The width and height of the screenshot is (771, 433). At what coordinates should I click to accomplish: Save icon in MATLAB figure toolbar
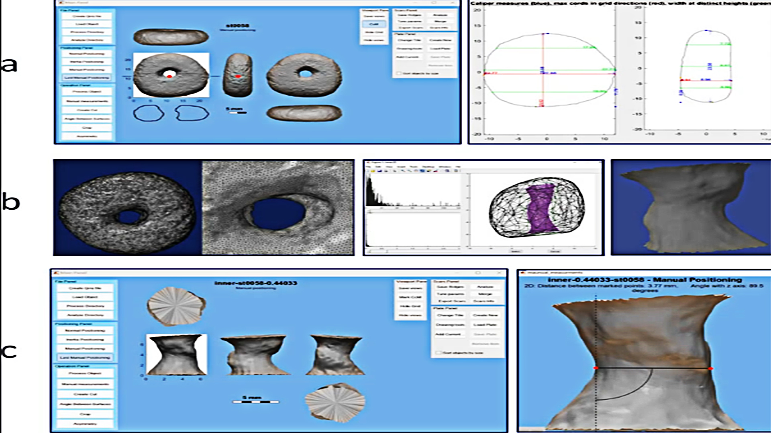(379, 171)
